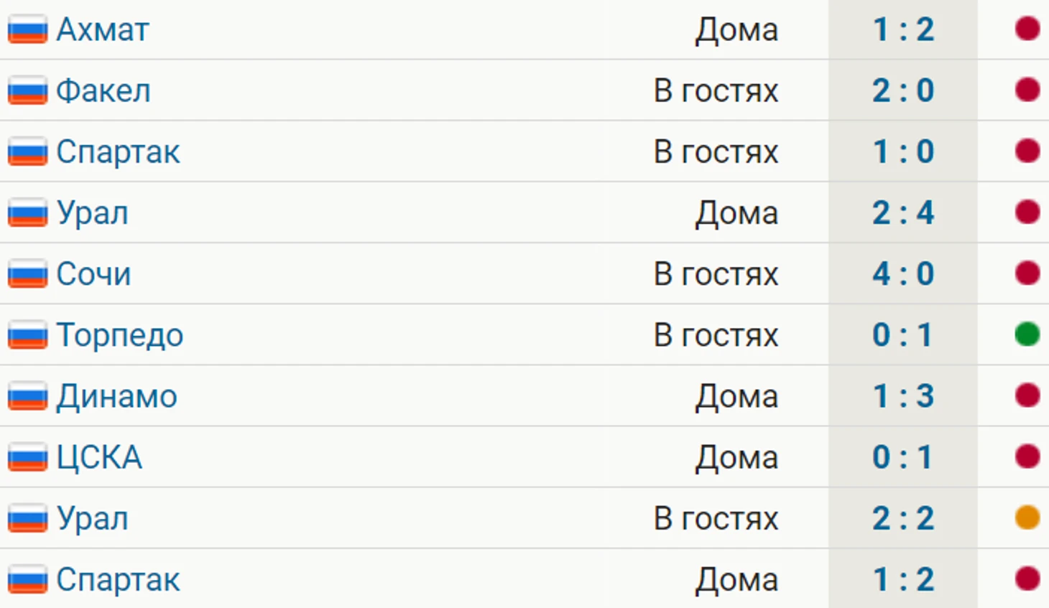
Task: Click the flag icon next to Динамо
Action: [27, 396]
